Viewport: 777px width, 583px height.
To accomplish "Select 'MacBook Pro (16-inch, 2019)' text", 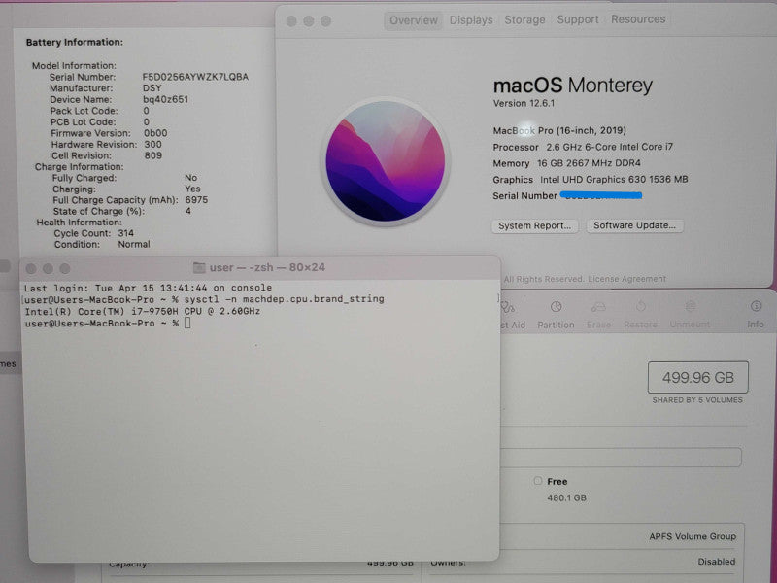I will pyautogui.click(x=559, y=130).
